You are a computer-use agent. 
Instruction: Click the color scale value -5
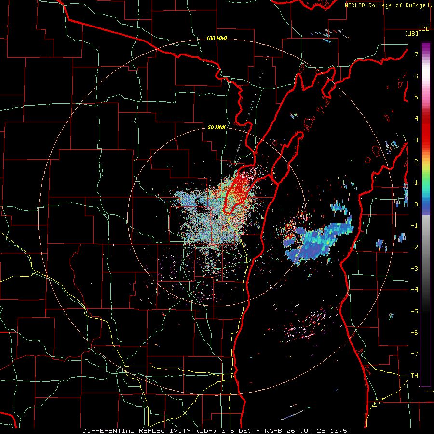tap(414, 312)
